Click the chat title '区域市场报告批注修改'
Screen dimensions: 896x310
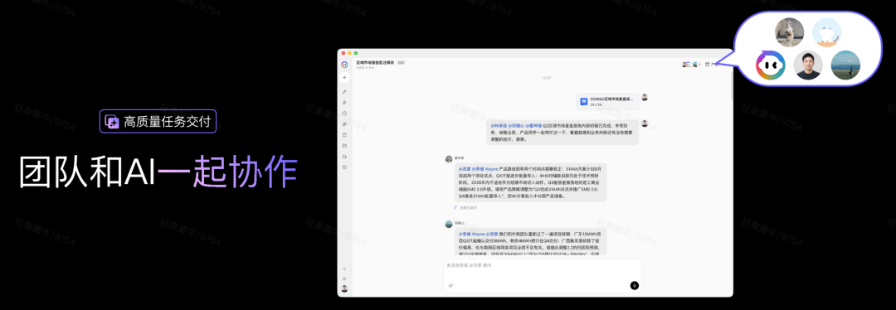[x=376, y=62]
